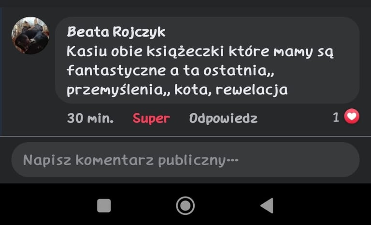Tap the word fantastyczne in the comment
Viewport: 371px width, 225px height.
point(116,71)
